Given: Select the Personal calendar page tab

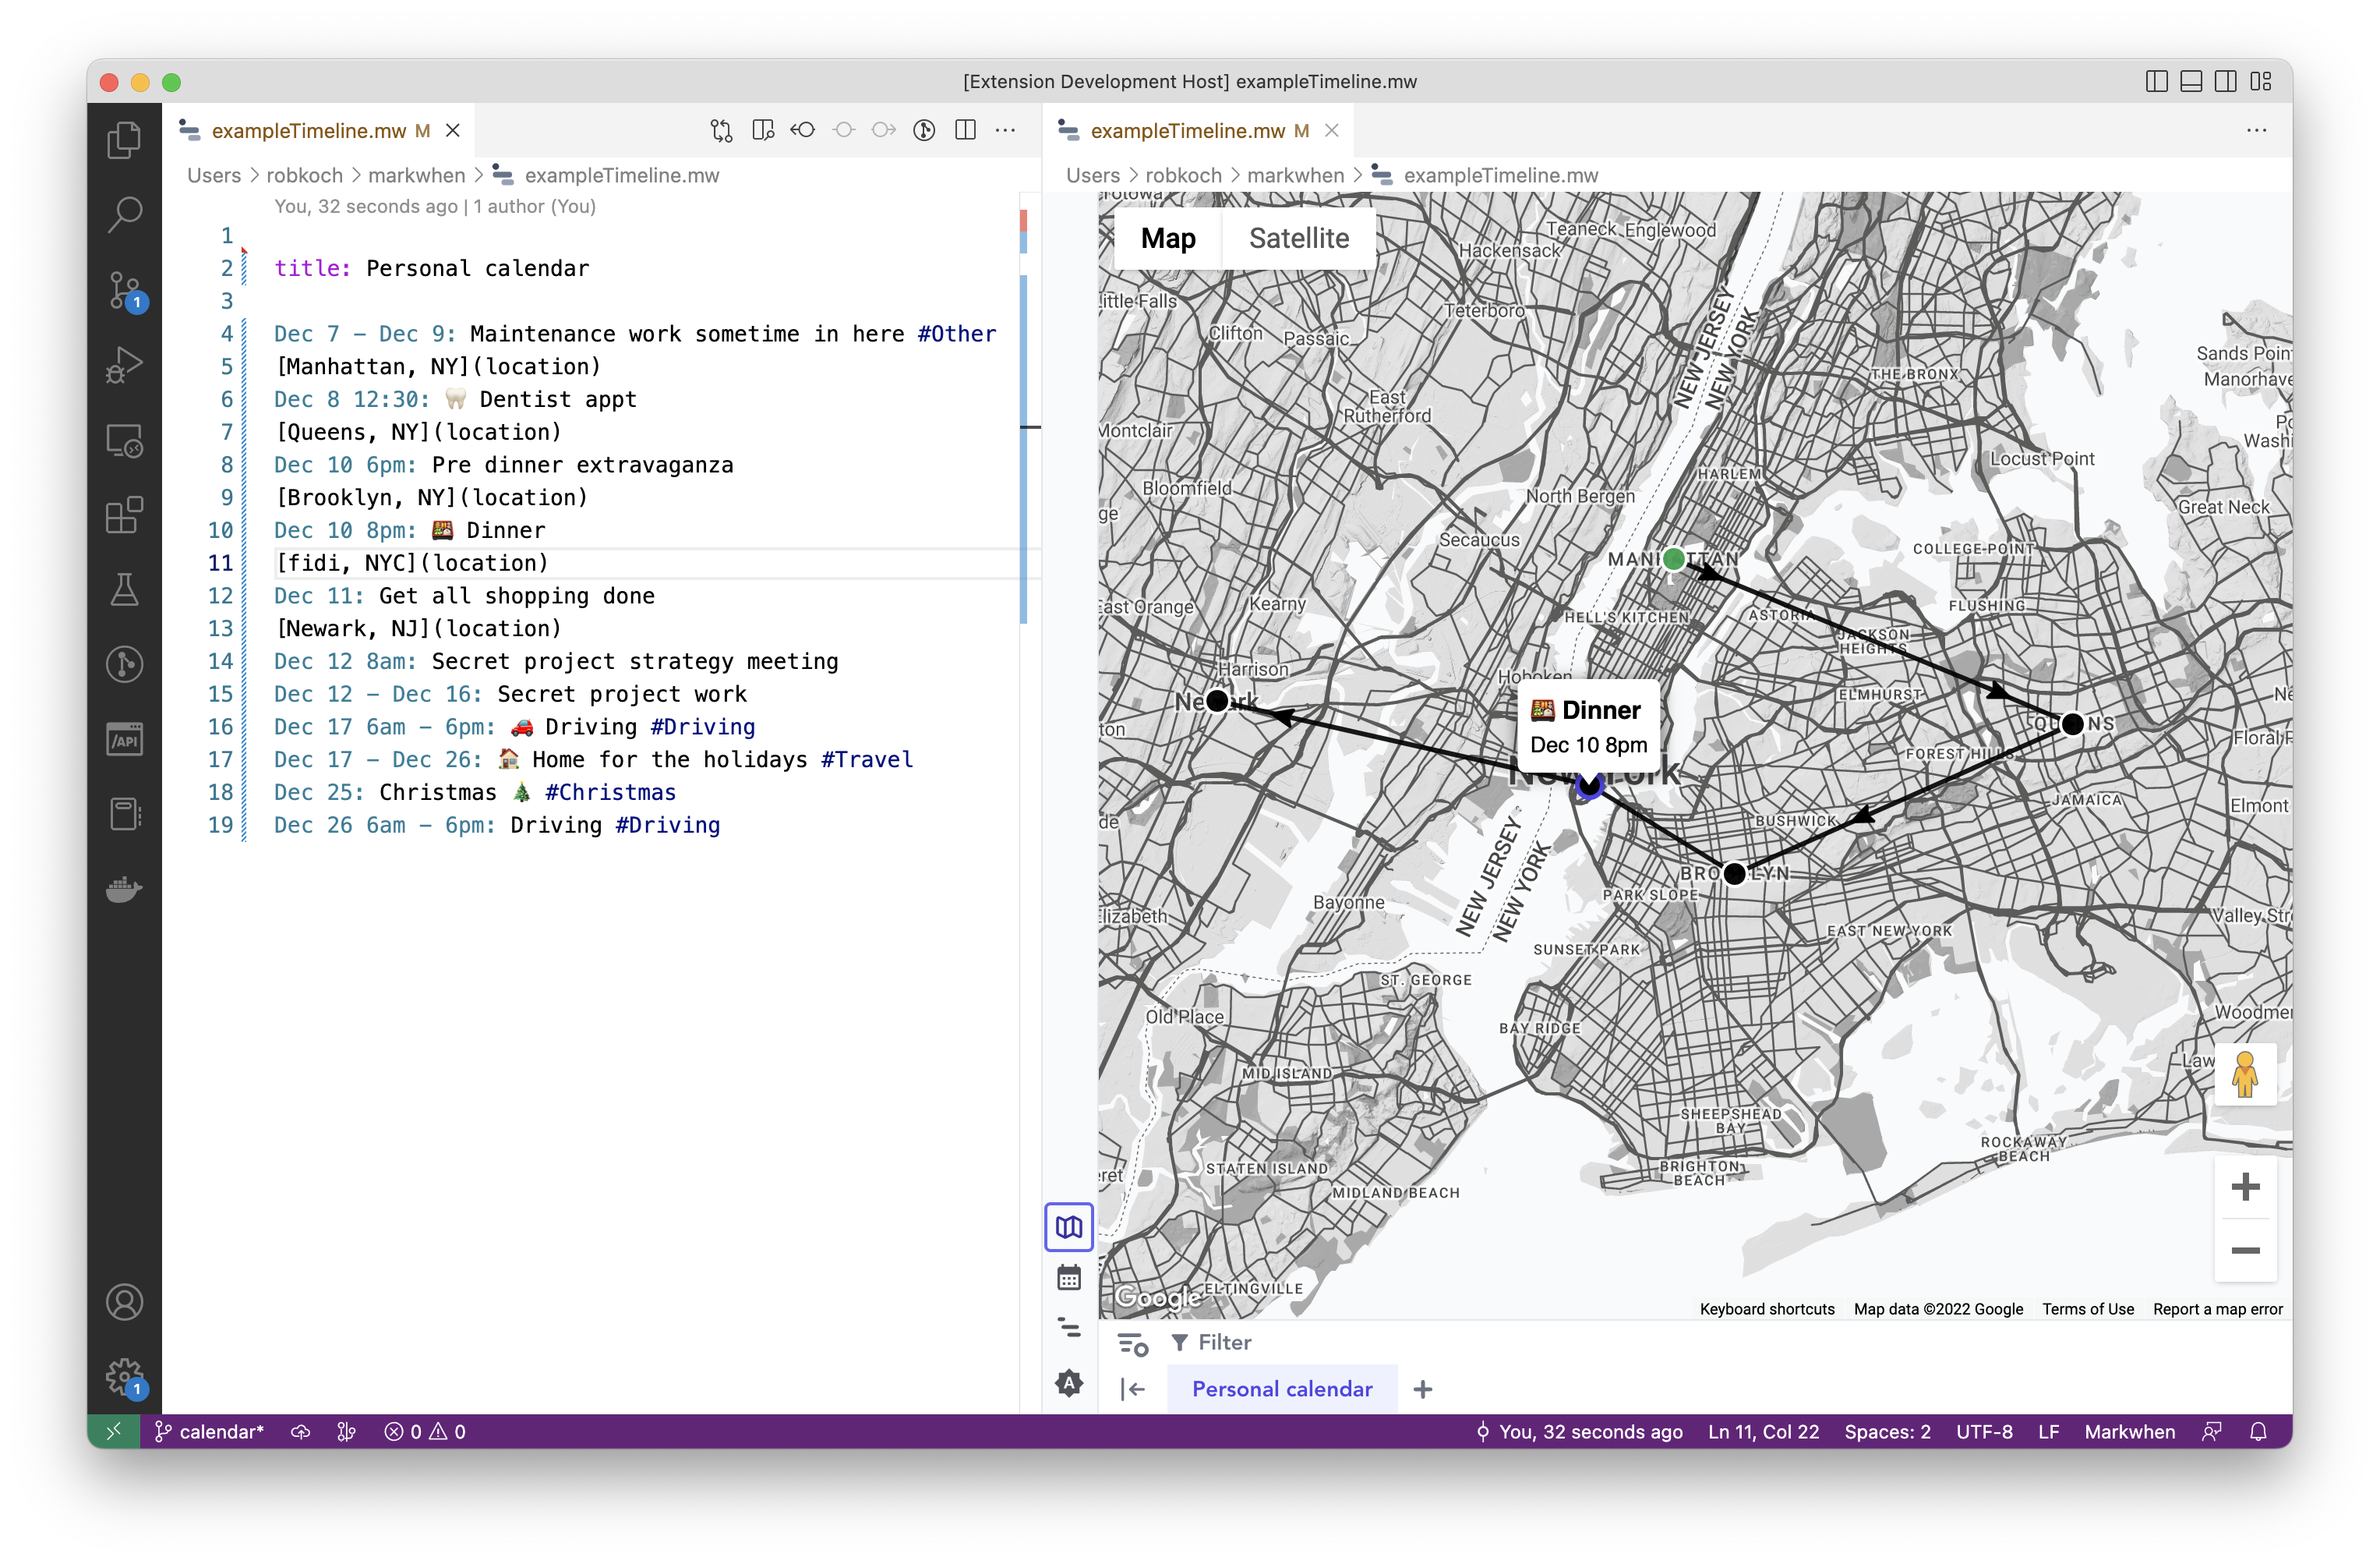Looking at the screenshot, I should (x=1281, y=1389).
